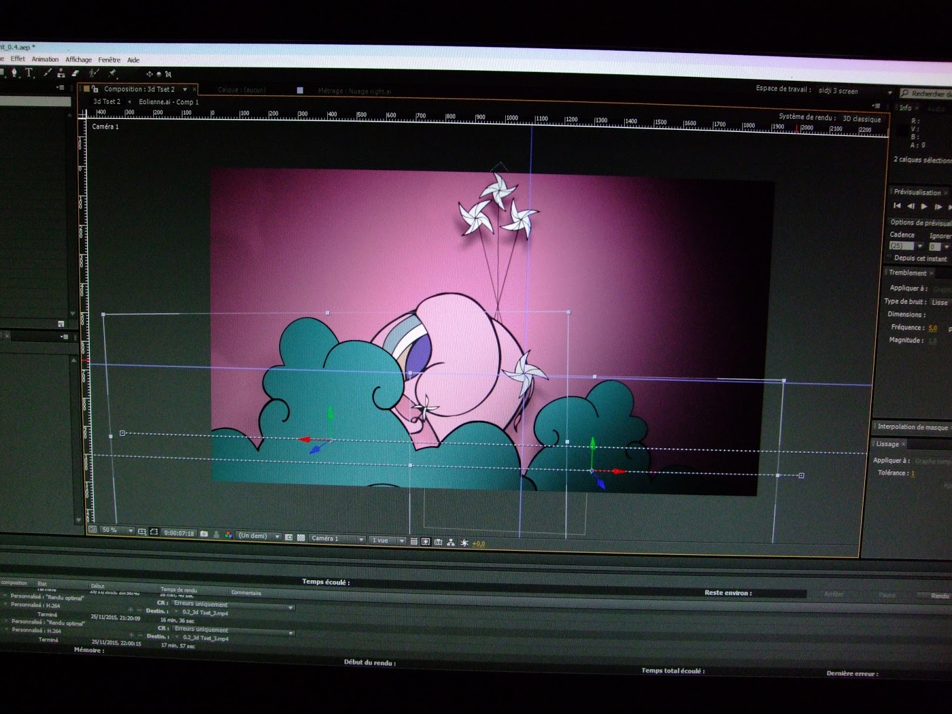This screenshot has height=714, width=952.
Task: Select the Brush tool
Action: coord(48,73)
